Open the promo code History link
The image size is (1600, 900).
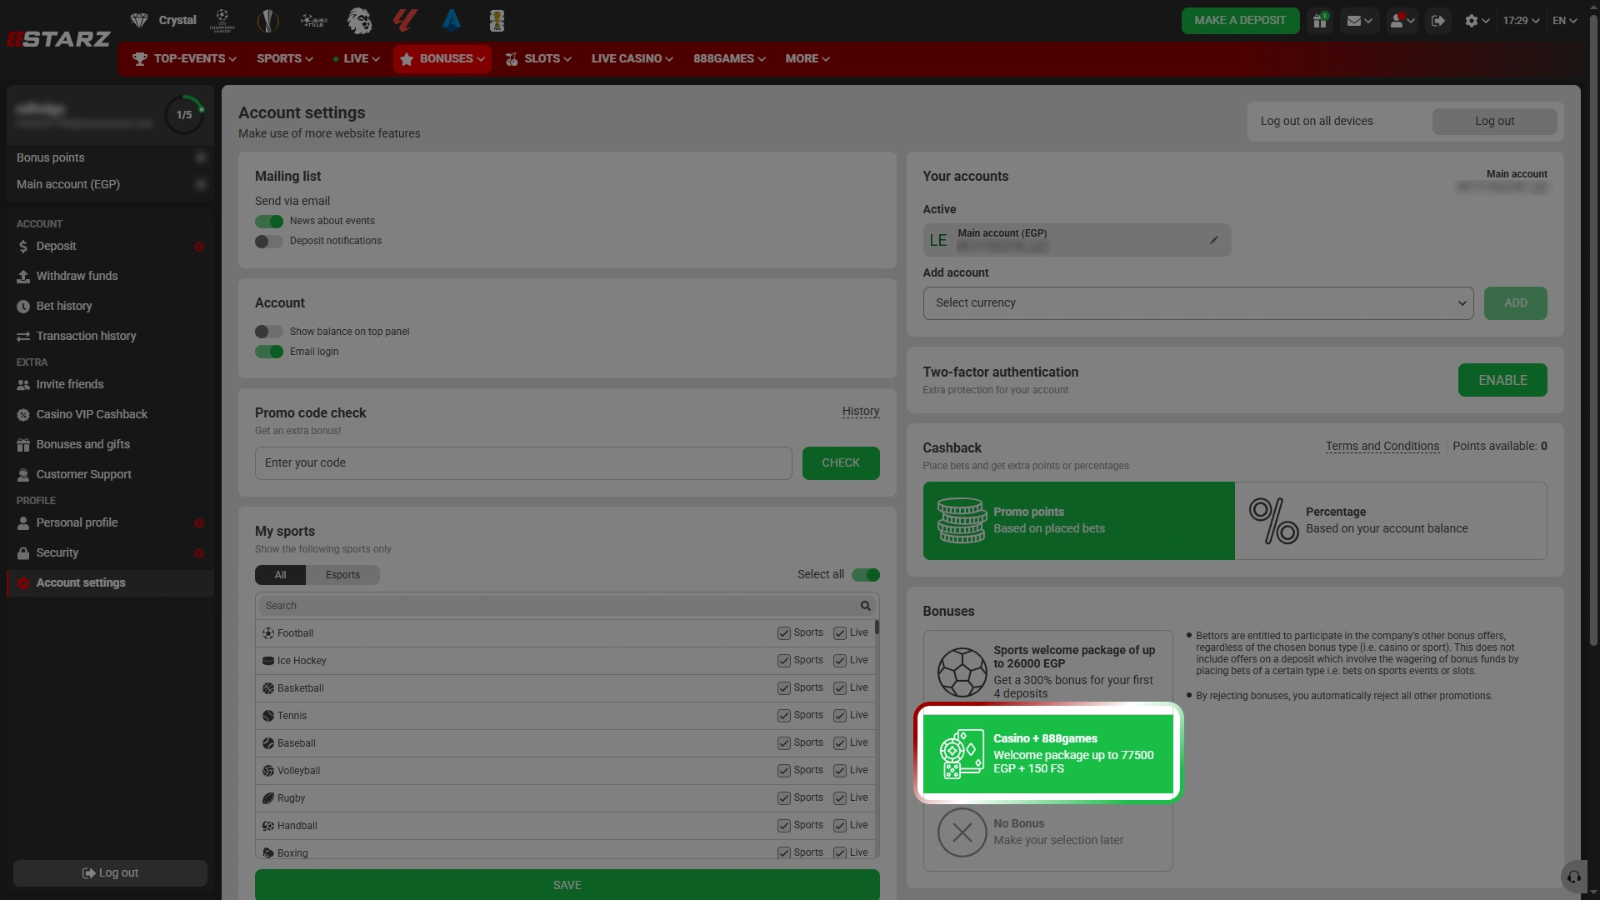[x=861, y=412]
